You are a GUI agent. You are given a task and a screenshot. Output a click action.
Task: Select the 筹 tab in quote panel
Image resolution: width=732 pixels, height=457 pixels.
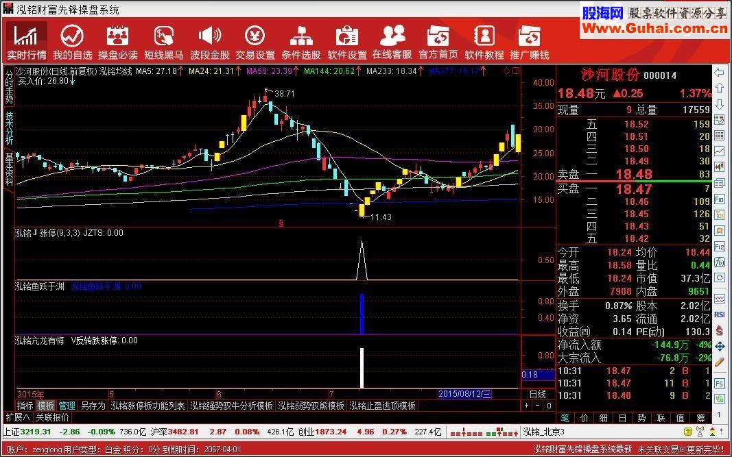pyautogui.click(x=700, y=417)
